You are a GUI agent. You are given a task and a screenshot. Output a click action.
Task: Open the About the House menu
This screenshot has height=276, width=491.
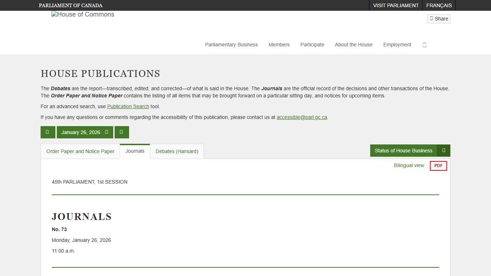point(353,45)
